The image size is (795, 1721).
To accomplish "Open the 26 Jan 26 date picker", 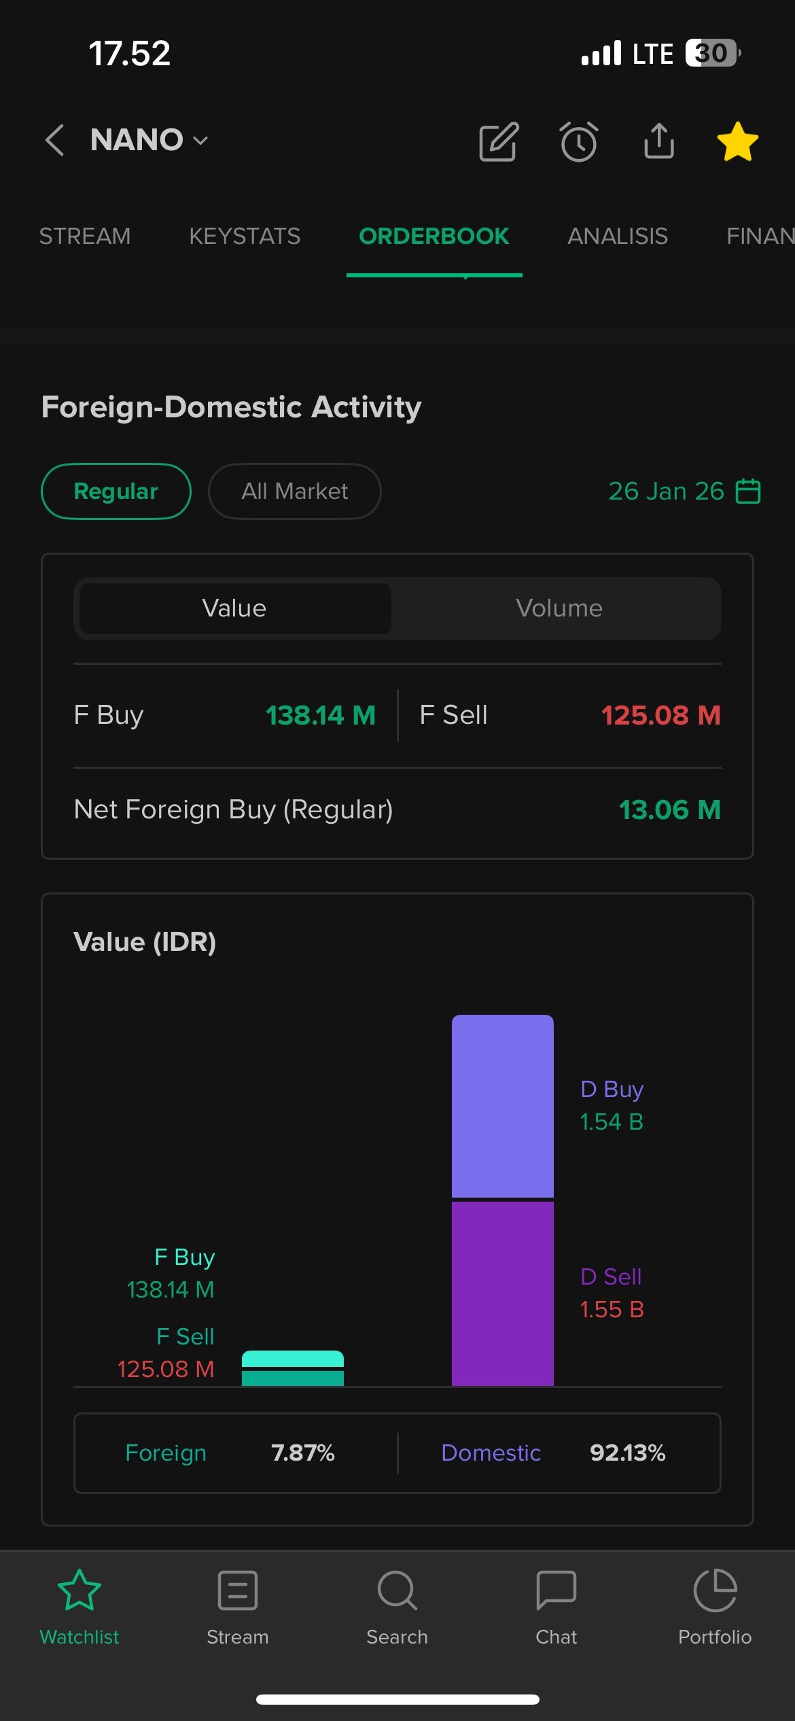I will click(x=684, y=491).
